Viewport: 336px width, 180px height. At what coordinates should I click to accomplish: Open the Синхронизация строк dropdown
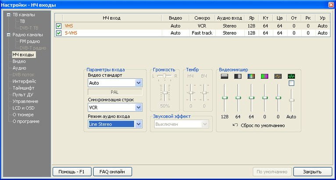[x=139, y=107]
